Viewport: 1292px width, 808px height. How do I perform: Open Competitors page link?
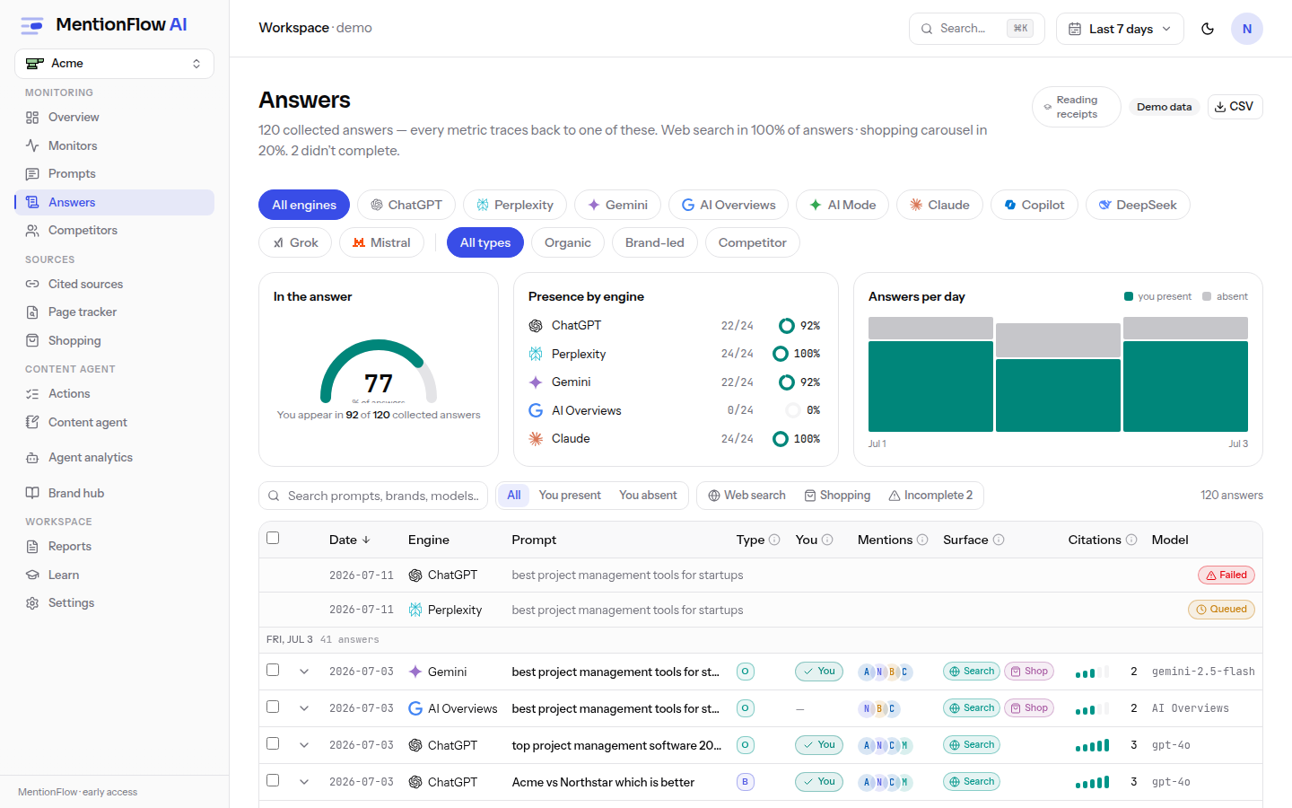pyautogui.click(x=114, y=230)
